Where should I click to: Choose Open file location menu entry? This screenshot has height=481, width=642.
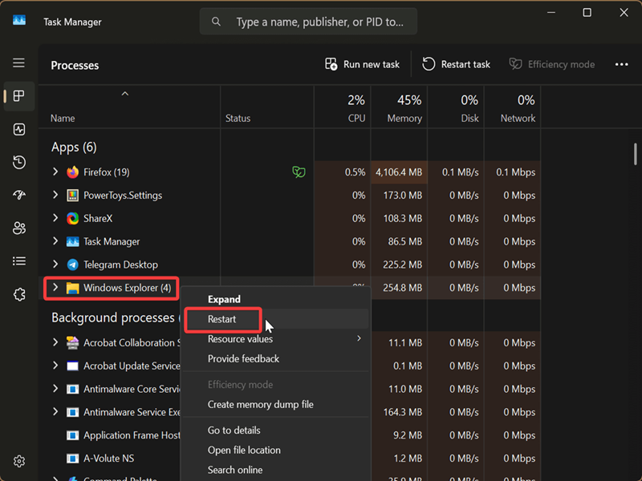point(244,450)
